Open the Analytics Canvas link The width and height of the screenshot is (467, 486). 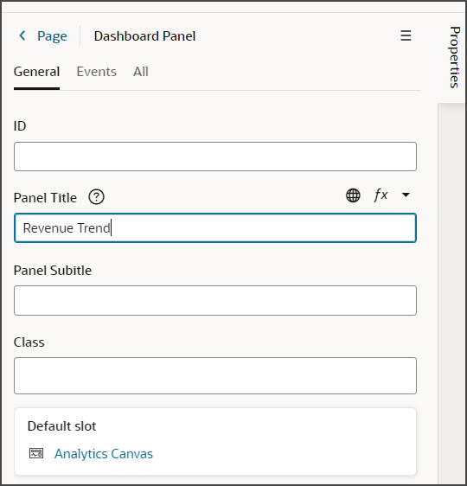[x=104, y=454]
